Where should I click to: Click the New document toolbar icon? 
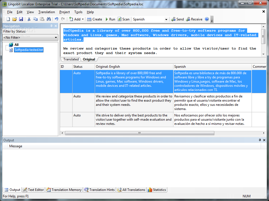8,19
